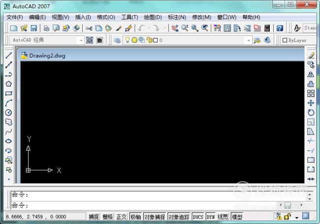The image size is (320, 224).
Task: Open the 标注(N) menu
Action: pos(177,17)
